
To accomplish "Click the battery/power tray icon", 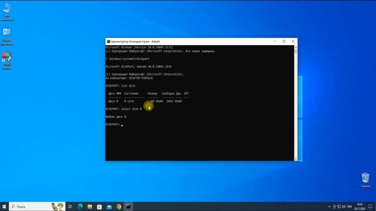I will coord(334,206).
